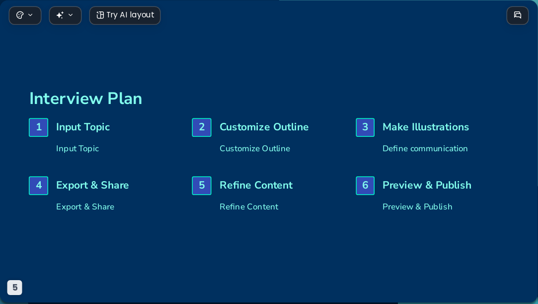This screenshot has height=304, width=538.
Task: Select the smaller Customize Outline description text
Action: [255, 148]
